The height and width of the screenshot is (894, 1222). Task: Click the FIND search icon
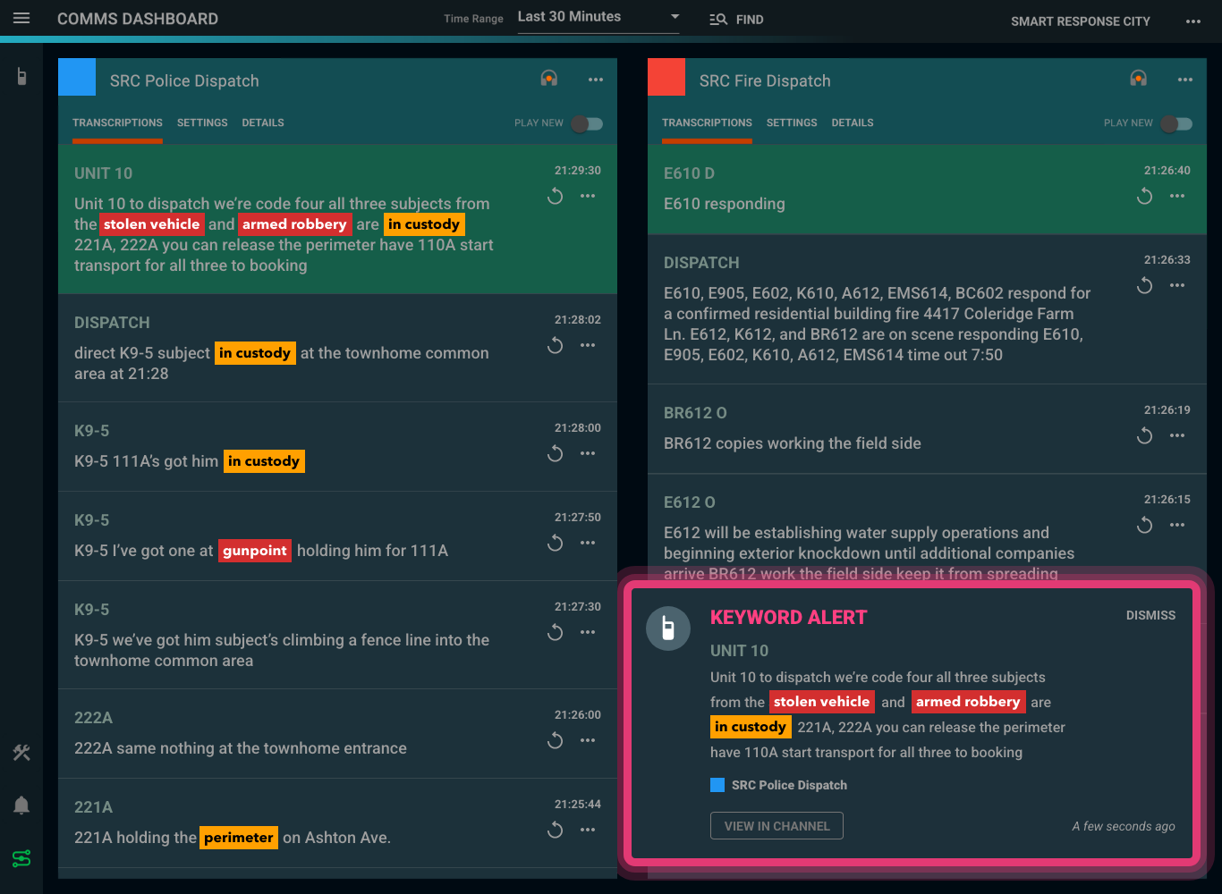coord(717,19)
